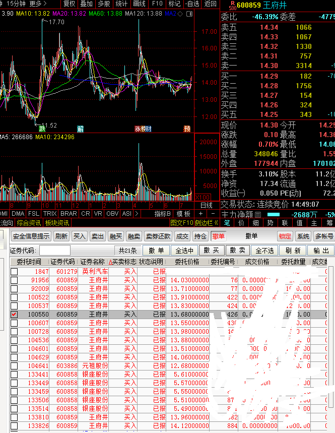Screen dimensions: 335x433
Task: Click the 联 linkage tab
Action: pyautogui.click(x=285, y=223)
